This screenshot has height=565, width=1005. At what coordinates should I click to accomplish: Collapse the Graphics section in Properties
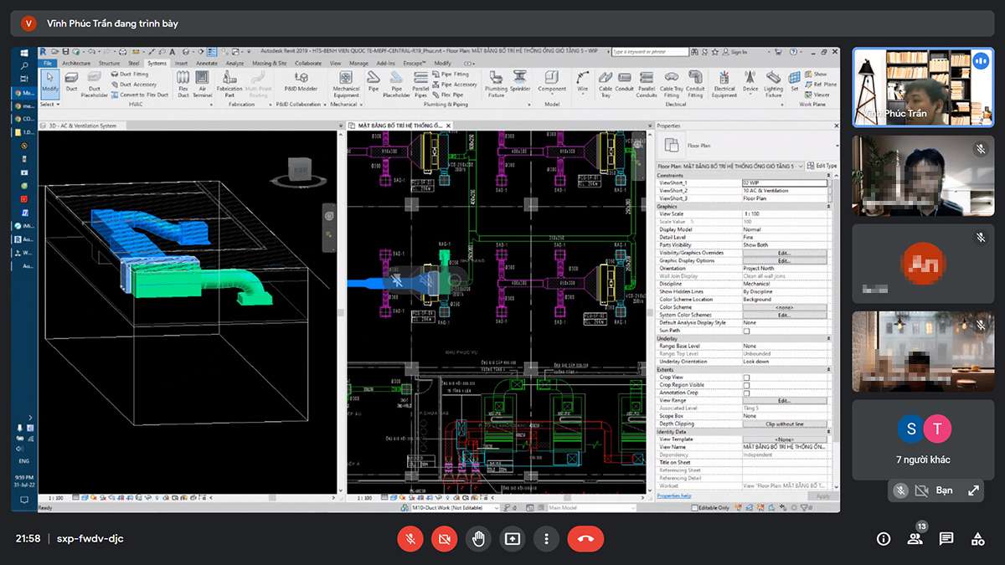coord(830,206)
